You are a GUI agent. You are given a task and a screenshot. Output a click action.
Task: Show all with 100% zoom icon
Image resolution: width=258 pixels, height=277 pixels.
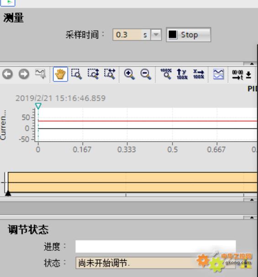tap(166, 74)
